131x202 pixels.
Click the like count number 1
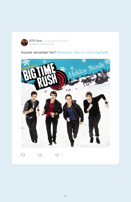[x=61, y=155]
